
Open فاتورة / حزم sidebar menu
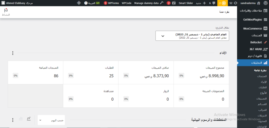tap(253, 56)
